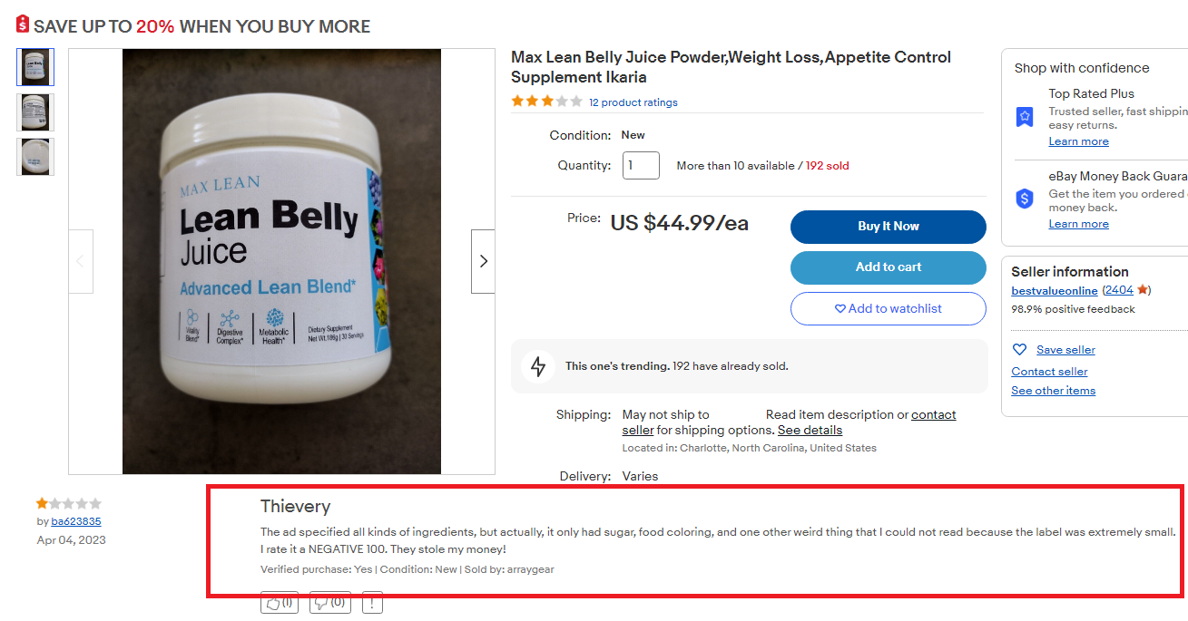Show next product image with right arrow
This screenshot has width=1188, height=621.
[483, 261]
